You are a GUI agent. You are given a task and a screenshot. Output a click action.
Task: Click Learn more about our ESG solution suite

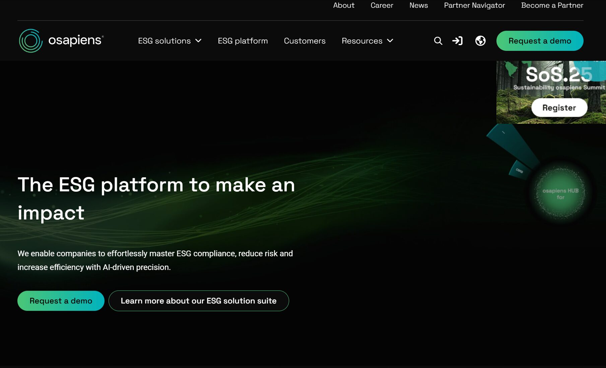point(199,301)
